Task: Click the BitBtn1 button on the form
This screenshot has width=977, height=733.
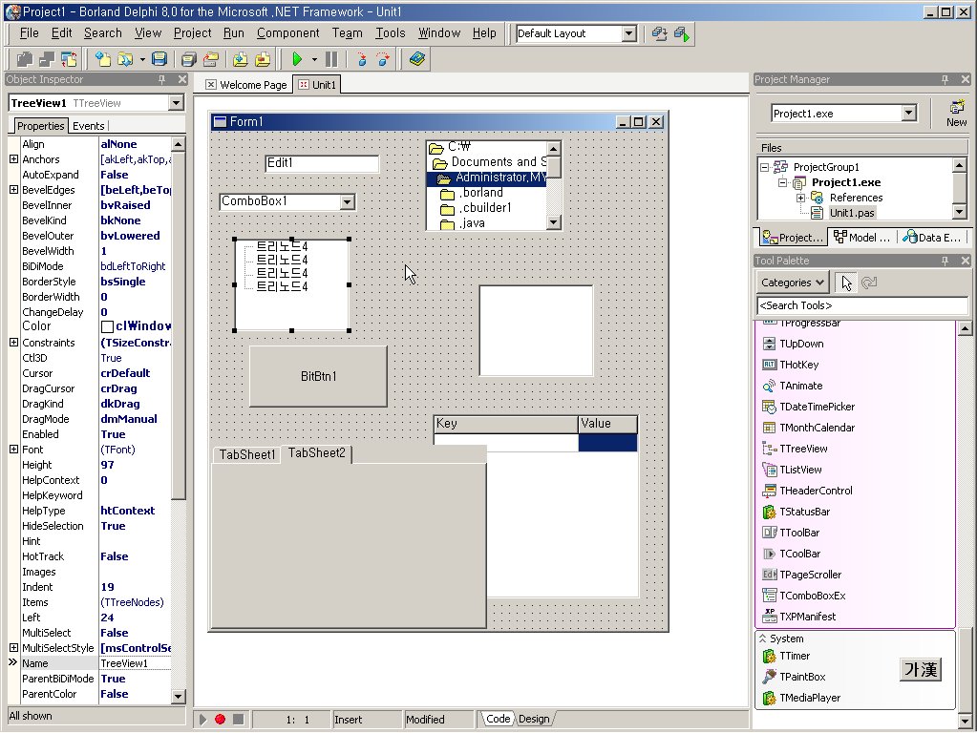Action: (318, 376)
